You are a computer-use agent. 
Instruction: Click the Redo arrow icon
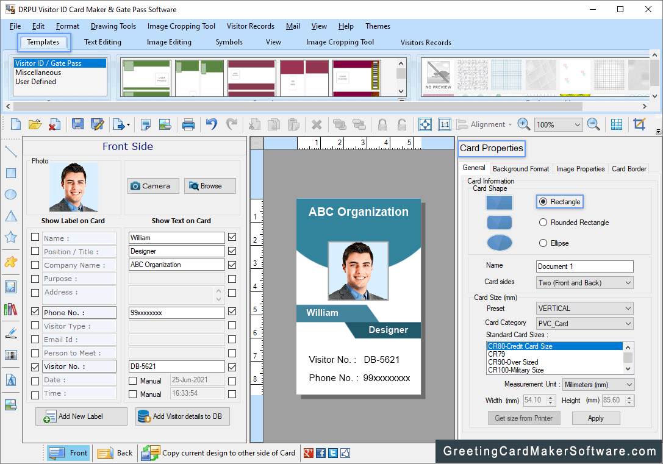click(232, 124)
